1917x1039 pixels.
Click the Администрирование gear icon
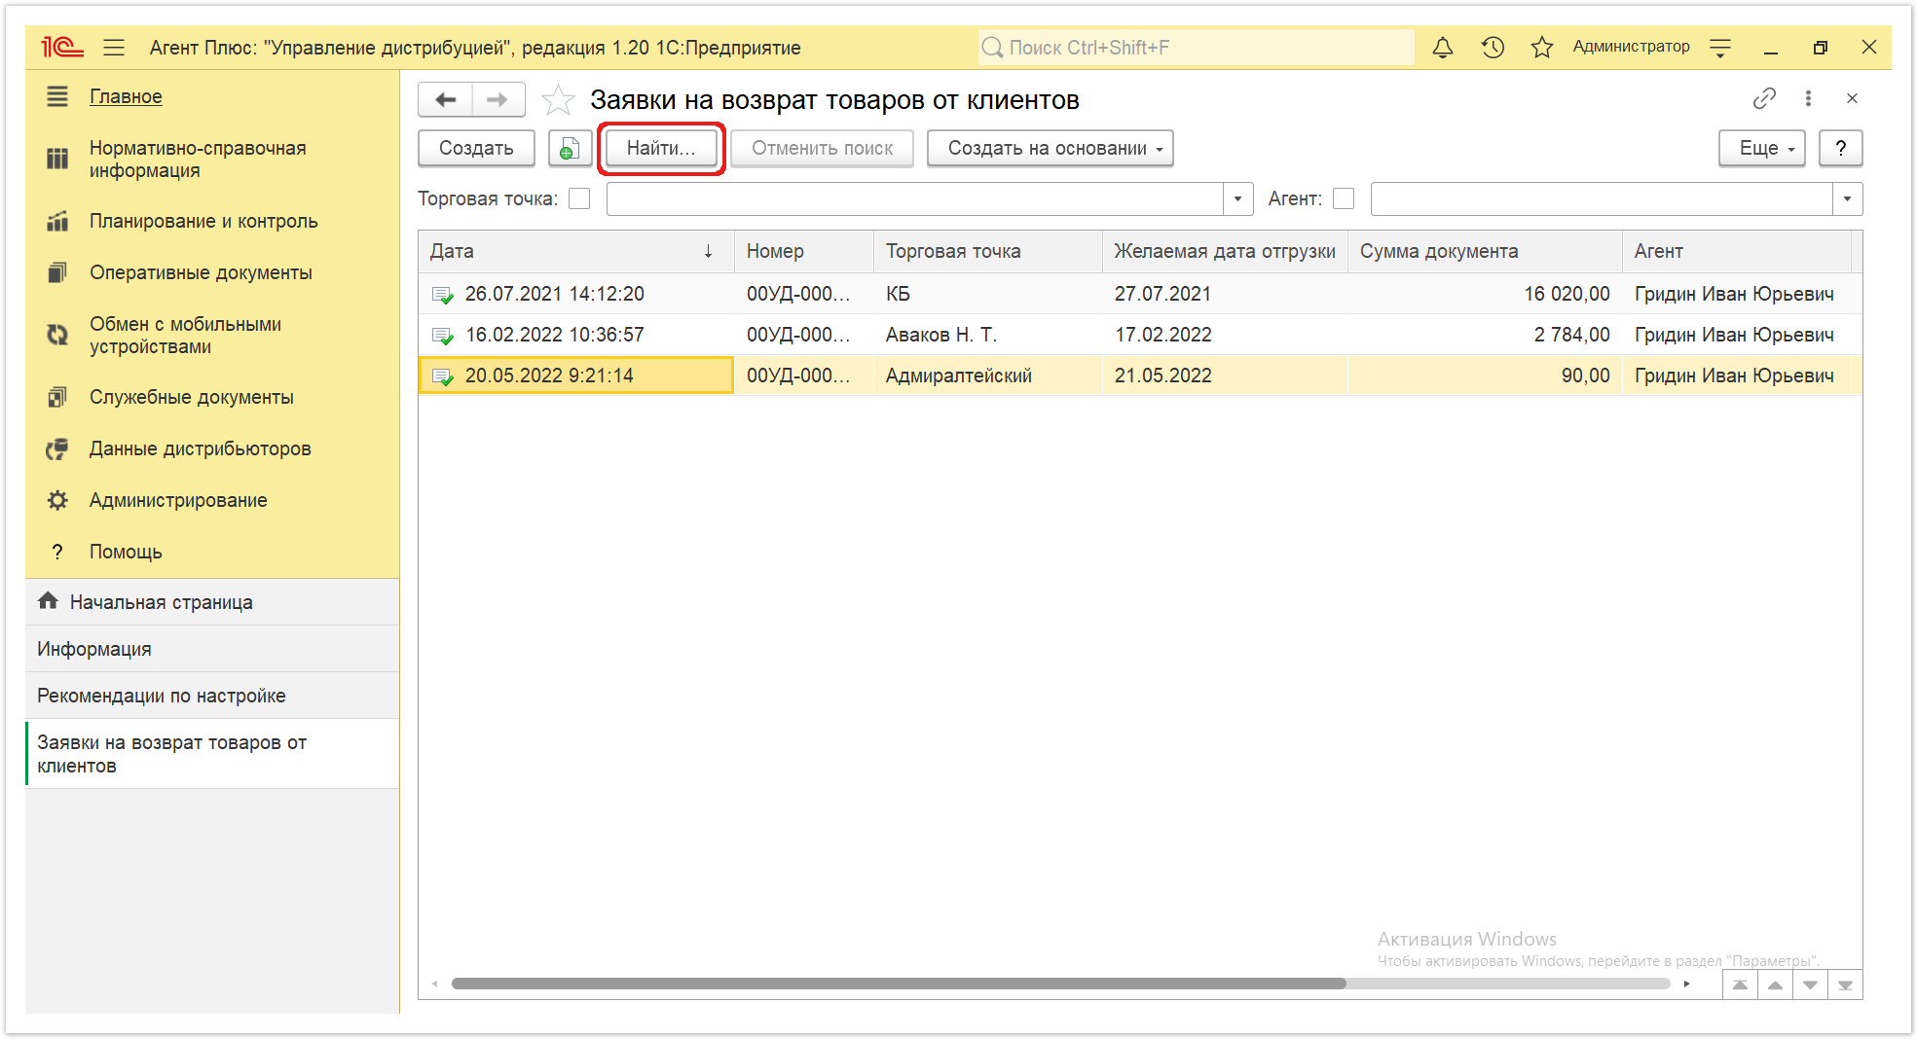click(57, 500)
